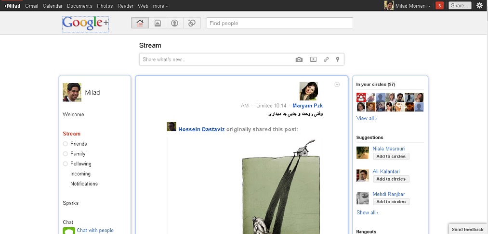
Task: Open Photos link in top bar
Action: tap(105, 6)
